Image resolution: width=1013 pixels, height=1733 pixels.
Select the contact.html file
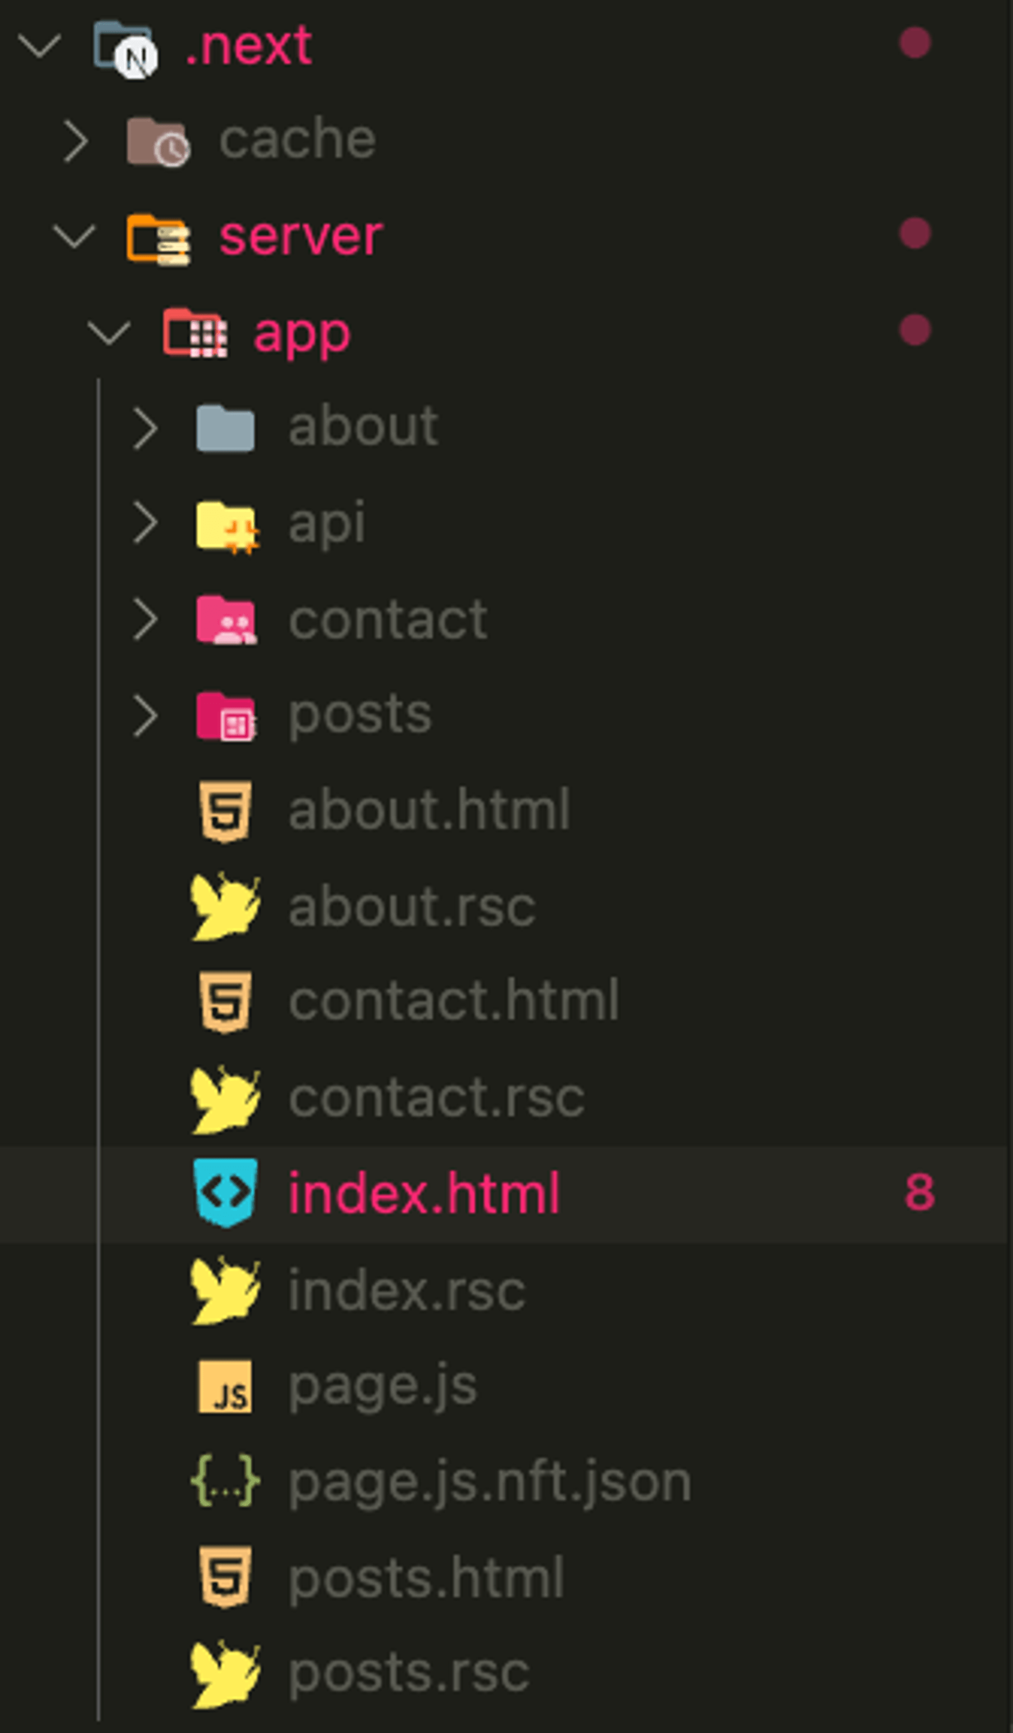click(x=453, y=1002)
